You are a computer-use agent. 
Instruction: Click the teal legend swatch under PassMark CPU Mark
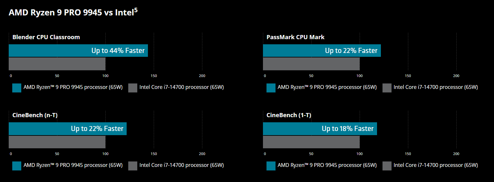tap(271, 88)
